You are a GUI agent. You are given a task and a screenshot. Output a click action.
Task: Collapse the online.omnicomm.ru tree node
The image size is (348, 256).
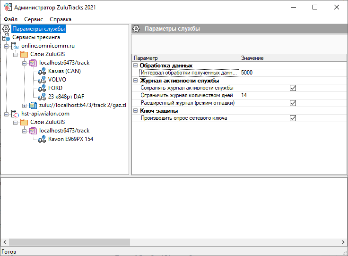click(x=6, y=46)
